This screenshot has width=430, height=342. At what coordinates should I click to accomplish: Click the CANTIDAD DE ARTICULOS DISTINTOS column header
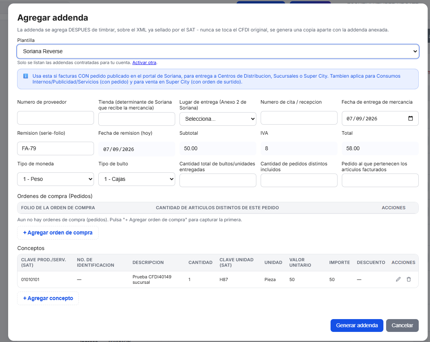217,208
